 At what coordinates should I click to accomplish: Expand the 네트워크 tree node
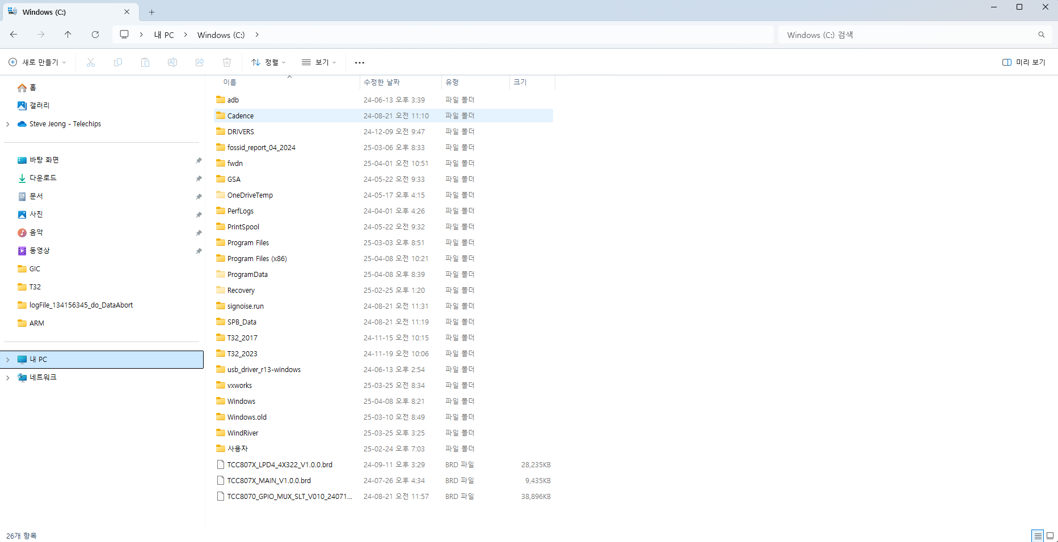(8, 378)
